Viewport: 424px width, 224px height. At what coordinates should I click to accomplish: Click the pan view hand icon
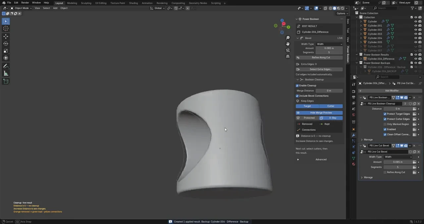coord(288,44)
